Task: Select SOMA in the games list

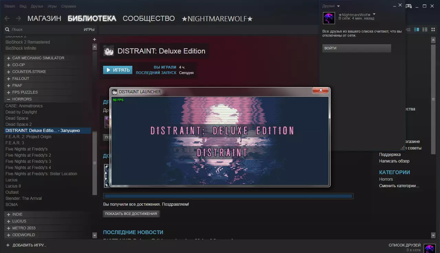Action: (12, 205)
